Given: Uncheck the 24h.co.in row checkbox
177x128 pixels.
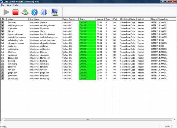Looking at the screenshot, I should [x=2, y=23].
